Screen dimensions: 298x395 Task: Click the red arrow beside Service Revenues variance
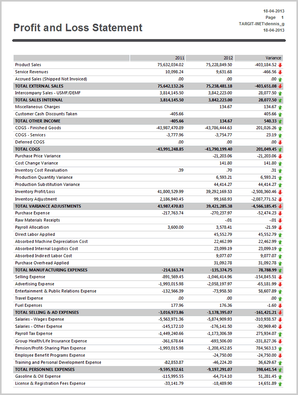point(280,72)
